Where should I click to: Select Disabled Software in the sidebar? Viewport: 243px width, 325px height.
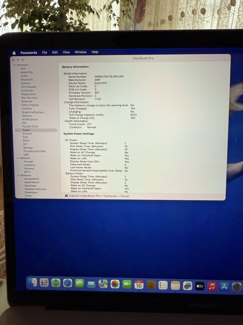pos(36,189)
